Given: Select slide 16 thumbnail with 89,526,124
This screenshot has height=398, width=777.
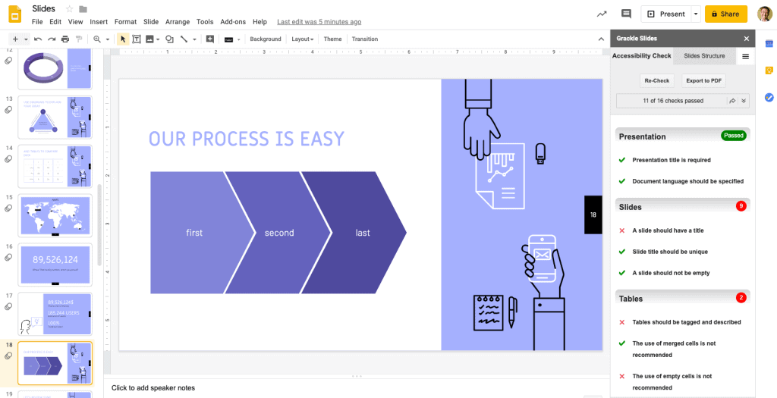Looking at the screenshot, I should [x=55, y=265].
